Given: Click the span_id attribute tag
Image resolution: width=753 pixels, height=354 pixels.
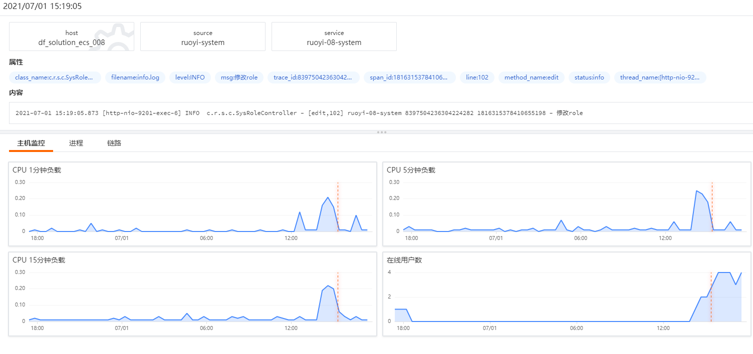Looking at the screenshot, I should (x=410, y=77).
